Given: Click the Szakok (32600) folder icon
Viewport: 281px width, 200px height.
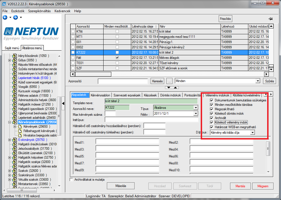Looking at the screenshot, I should (15, 171).
